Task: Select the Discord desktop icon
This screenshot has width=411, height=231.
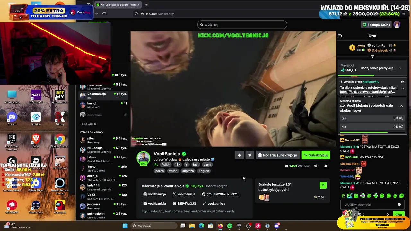Action: tap(12, 119)
